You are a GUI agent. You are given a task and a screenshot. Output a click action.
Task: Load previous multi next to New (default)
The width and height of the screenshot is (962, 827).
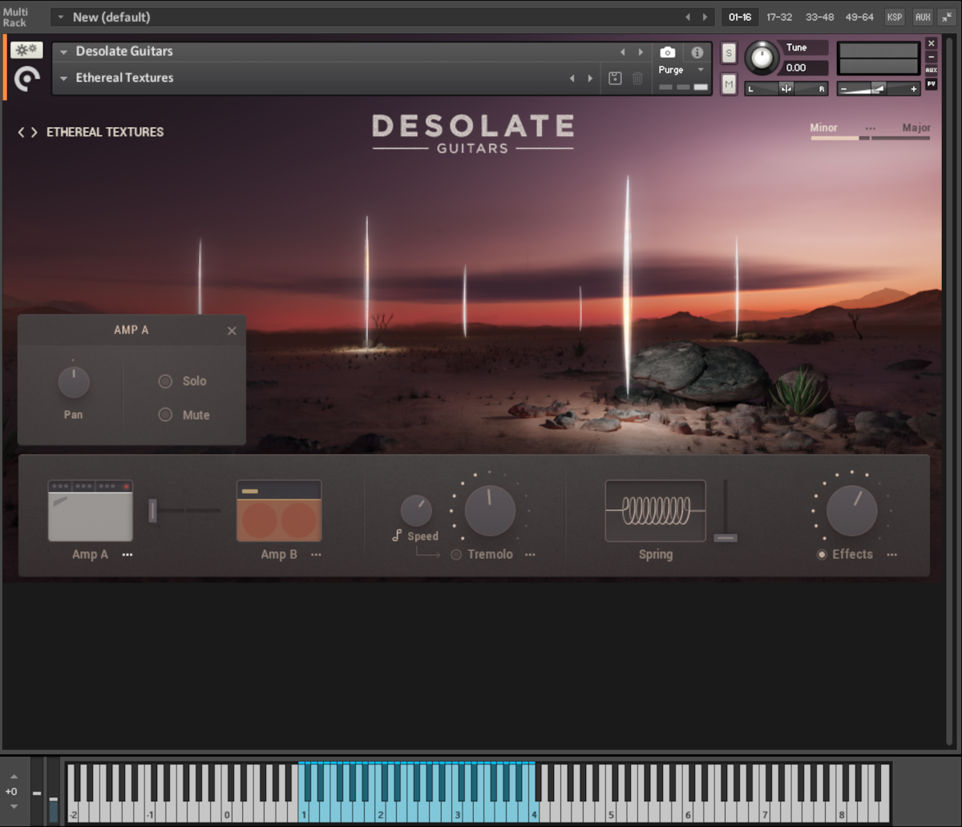coord(687,17)
